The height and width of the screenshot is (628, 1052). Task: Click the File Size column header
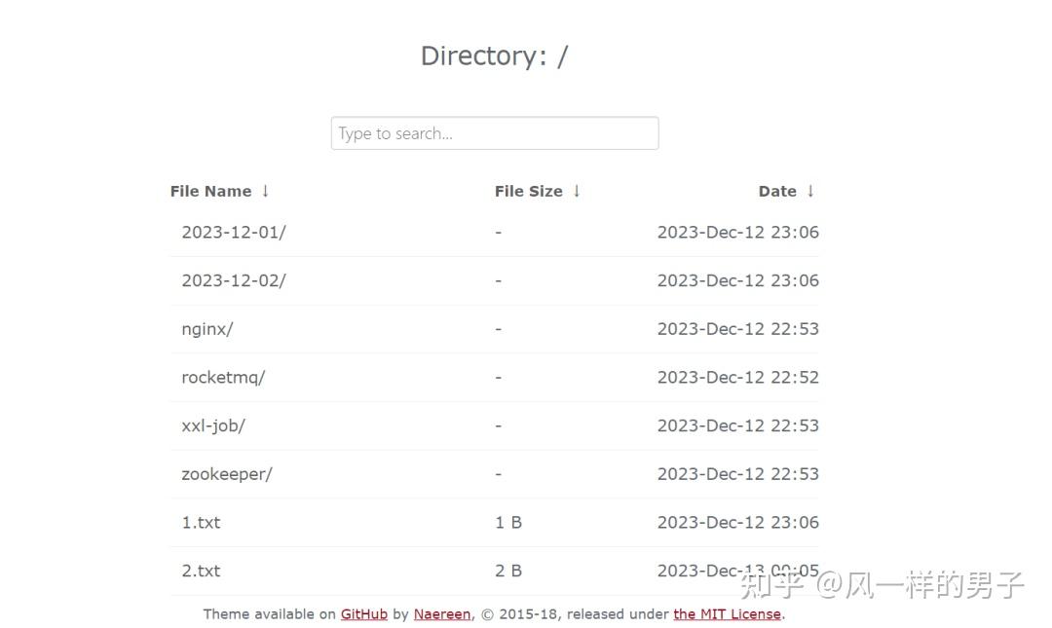[x=528, y=191]
